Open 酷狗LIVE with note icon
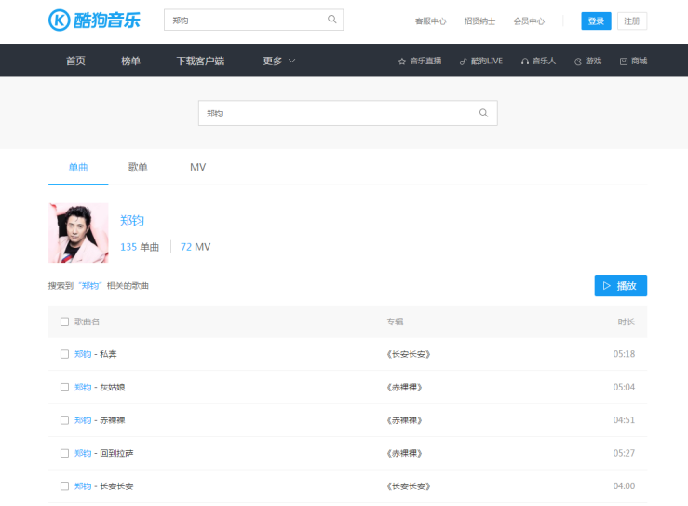688x506 pixels. 481,61
